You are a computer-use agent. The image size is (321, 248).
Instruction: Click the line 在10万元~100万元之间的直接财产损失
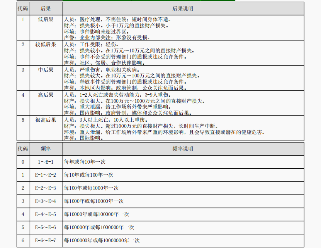click(132, 75)
